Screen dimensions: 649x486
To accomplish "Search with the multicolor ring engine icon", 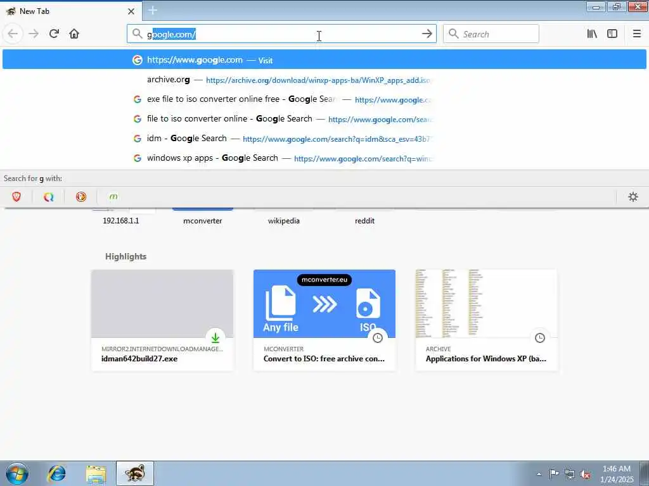I will pyautogui.click(x=49, y=197).
